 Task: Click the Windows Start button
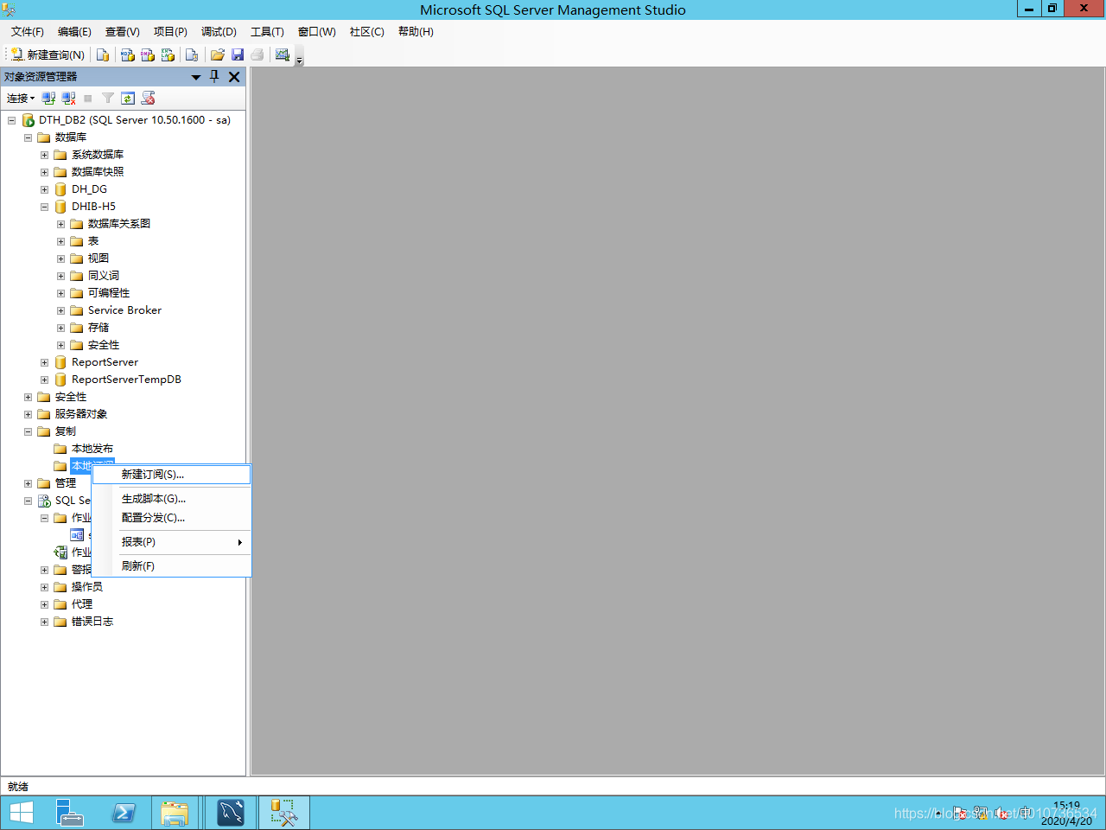(x=22, y=813)
